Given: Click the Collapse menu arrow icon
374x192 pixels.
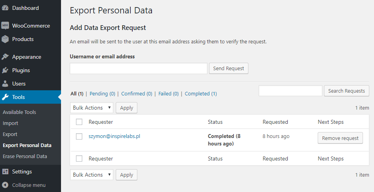Looking at the screenshot, I should point(5,185).
